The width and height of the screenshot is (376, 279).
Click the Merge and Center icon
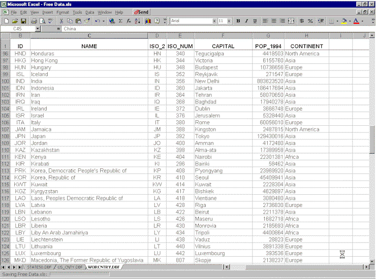tap(291, 21)
